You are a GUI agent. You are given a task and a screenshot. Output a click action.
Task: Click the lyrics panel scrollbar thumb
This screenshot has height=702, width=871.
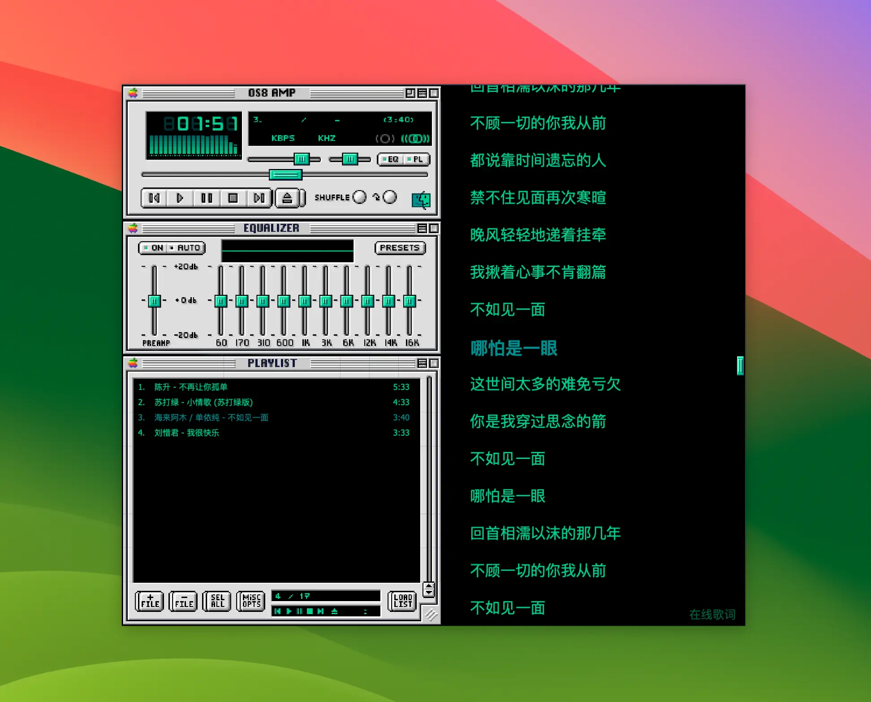coord(740,366)
